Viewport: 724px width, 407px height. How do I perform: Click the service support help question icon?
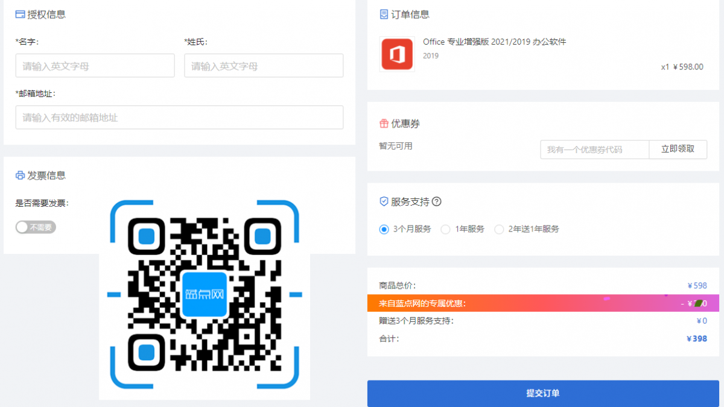click(x=437, y=202)
